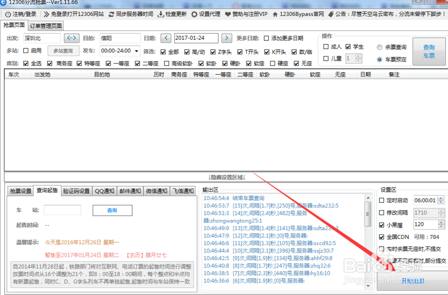Click the announcement tag icon
448x295 pixels.
(331, 14)
